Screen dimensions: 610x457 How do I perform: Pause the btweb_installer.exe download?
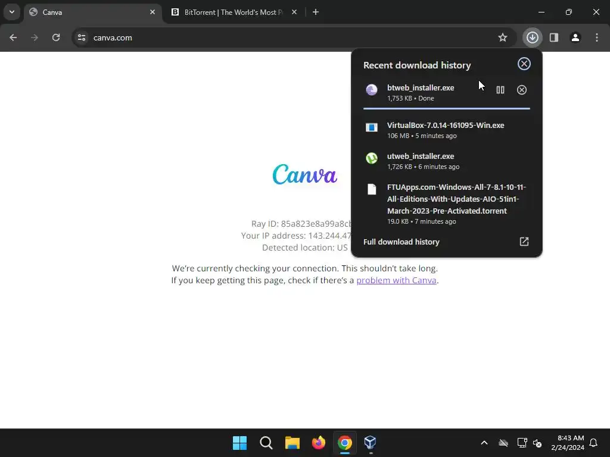[x=500, y=90]
